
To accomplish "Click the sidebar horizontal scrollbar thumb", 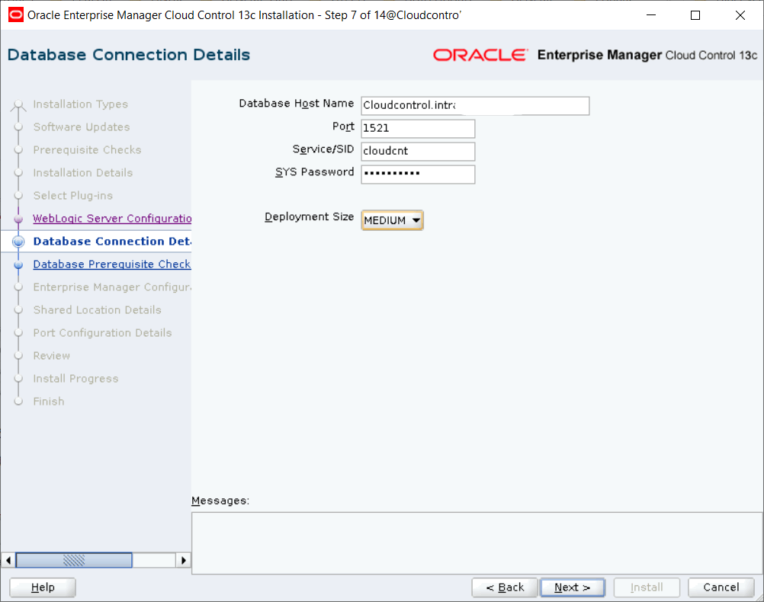I will (x=74, y=560).
